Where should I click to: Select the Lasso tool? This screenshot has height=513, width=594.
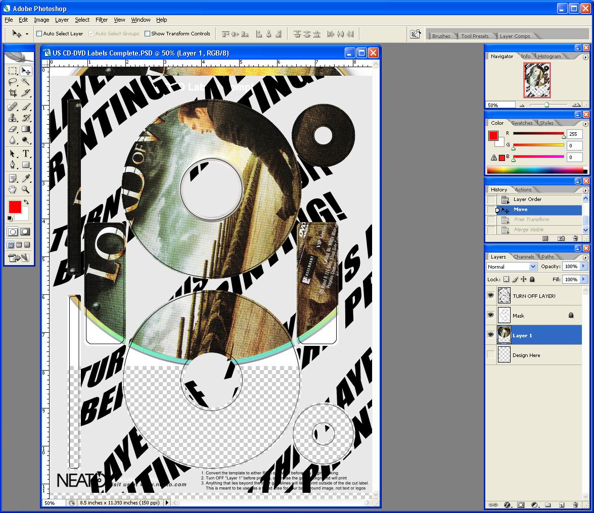(x=13, y=82)
